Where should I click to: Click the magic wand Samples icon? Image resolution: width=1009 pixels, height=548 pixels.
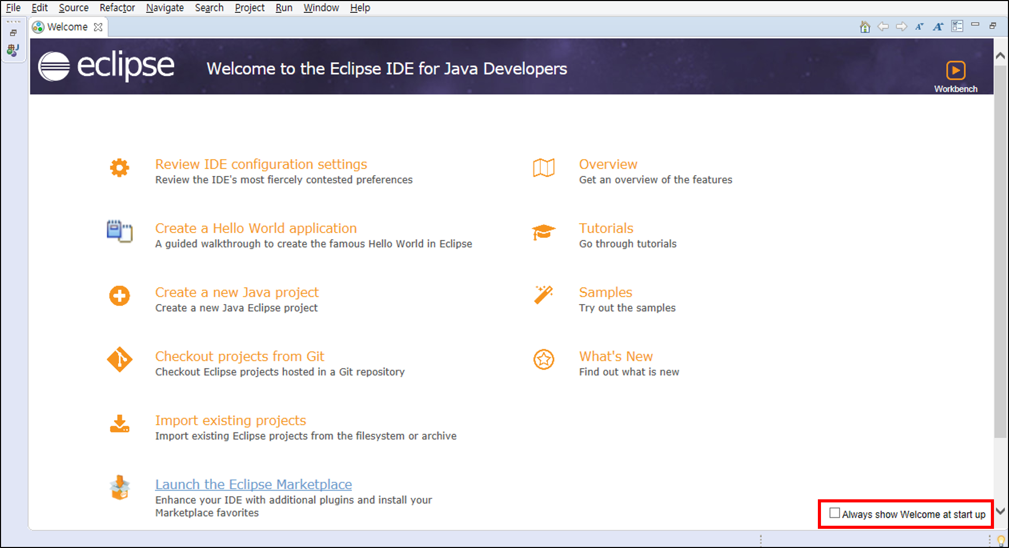coord(544,295)
